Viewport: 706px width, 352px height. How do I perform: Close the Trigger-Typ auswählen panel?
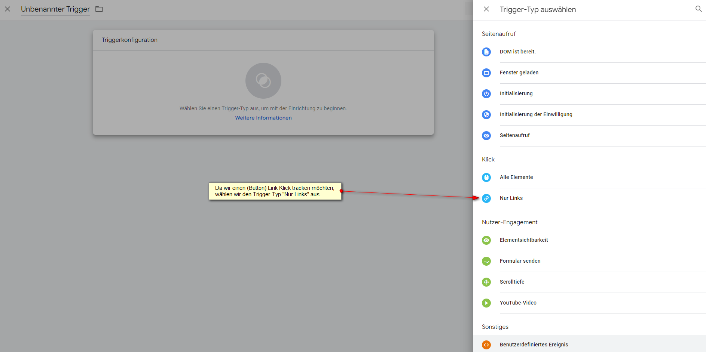[486, 9]
